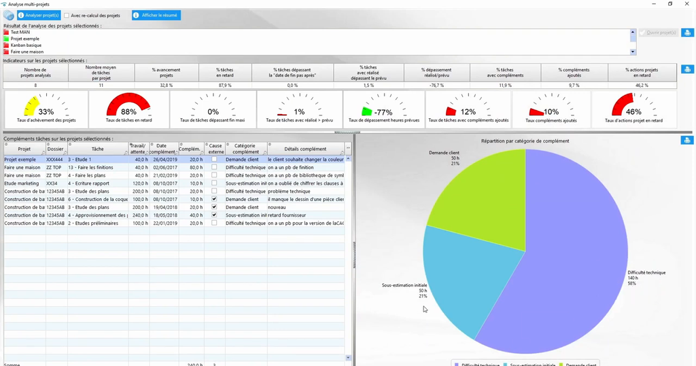Print the complement category pie chart

[687, 140]
